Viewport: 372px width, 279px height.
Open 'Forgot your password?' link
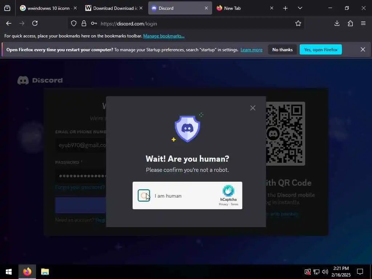tap(80, 187)
